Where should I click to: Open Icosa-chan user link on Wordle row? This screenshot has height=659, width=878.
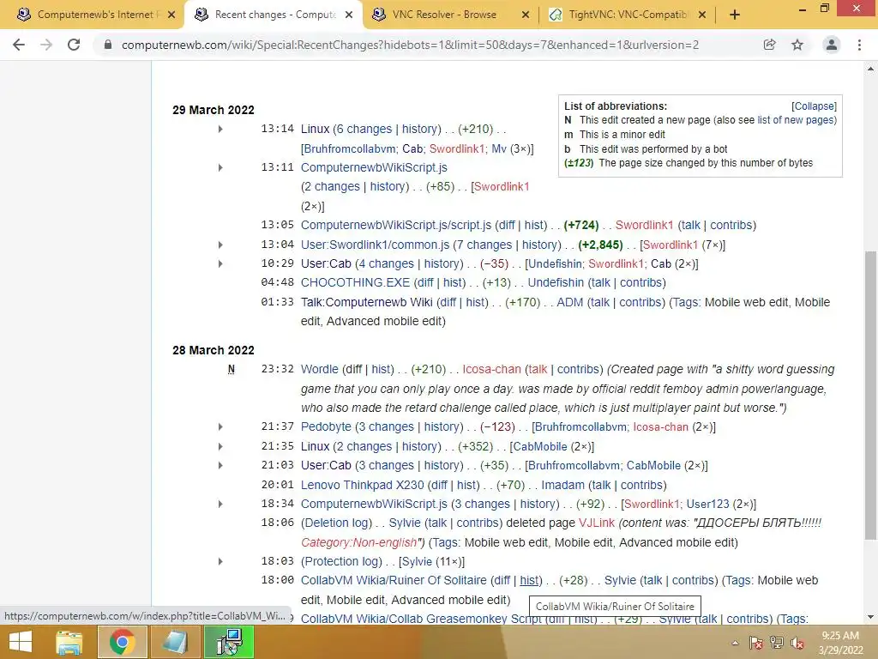pos(491,369)
